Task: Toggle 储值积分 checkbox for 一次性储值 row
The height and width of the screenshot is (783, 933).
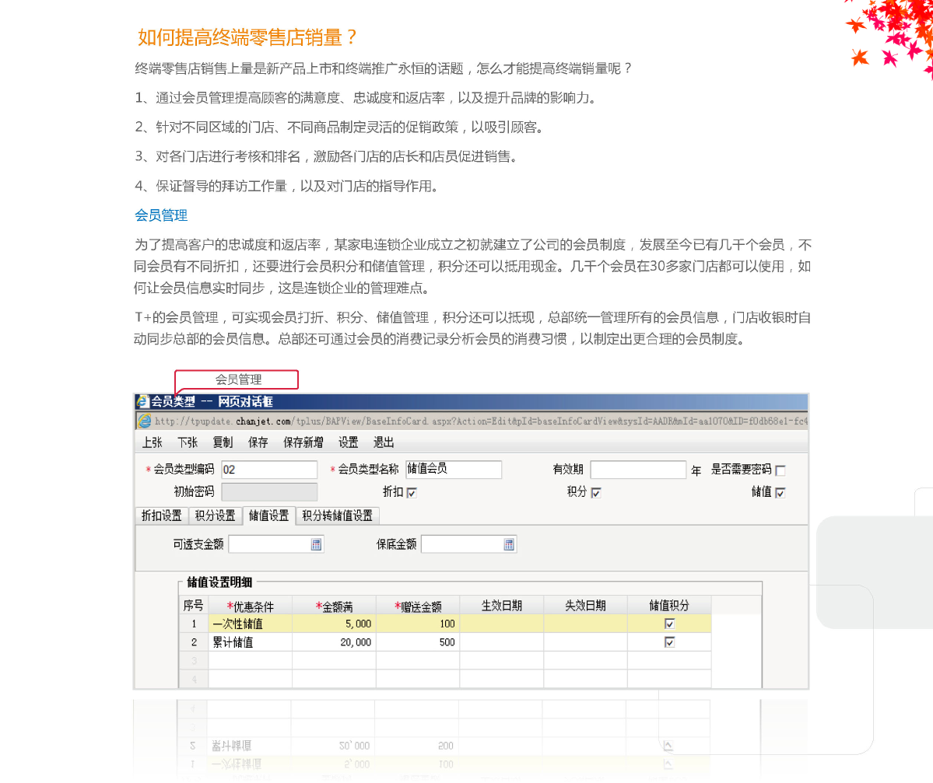Action: pos(669,624)
